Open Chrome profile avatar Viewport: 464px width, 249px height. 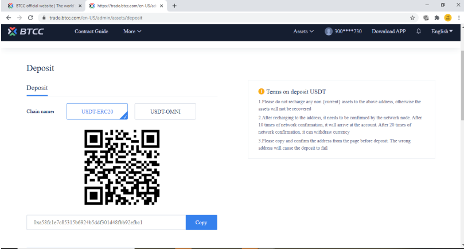[448, 18]
